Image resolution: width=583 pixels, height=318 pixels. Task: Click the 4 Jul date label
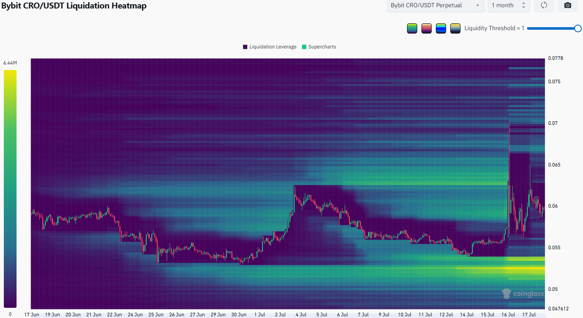pos(301,315)
